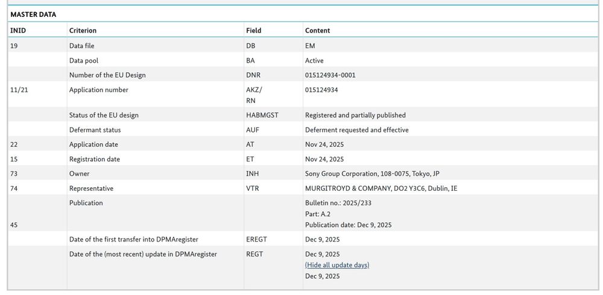Click the Registration date value Nov 24, 2025
The width and height of the screenshot is (603, 295).
pyautogui.click(x=324, y=160)
